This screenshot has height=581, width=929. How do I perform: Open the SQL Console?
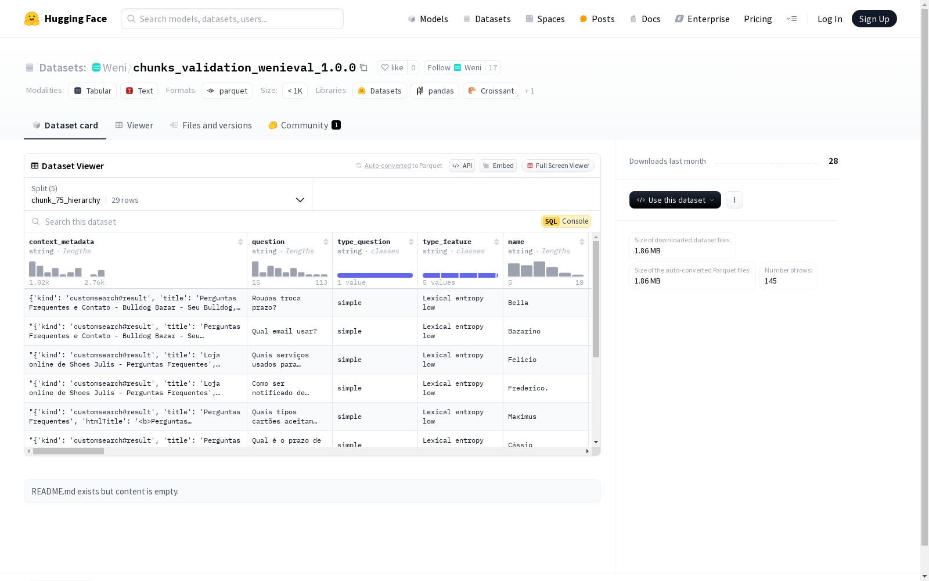(566, 221)
